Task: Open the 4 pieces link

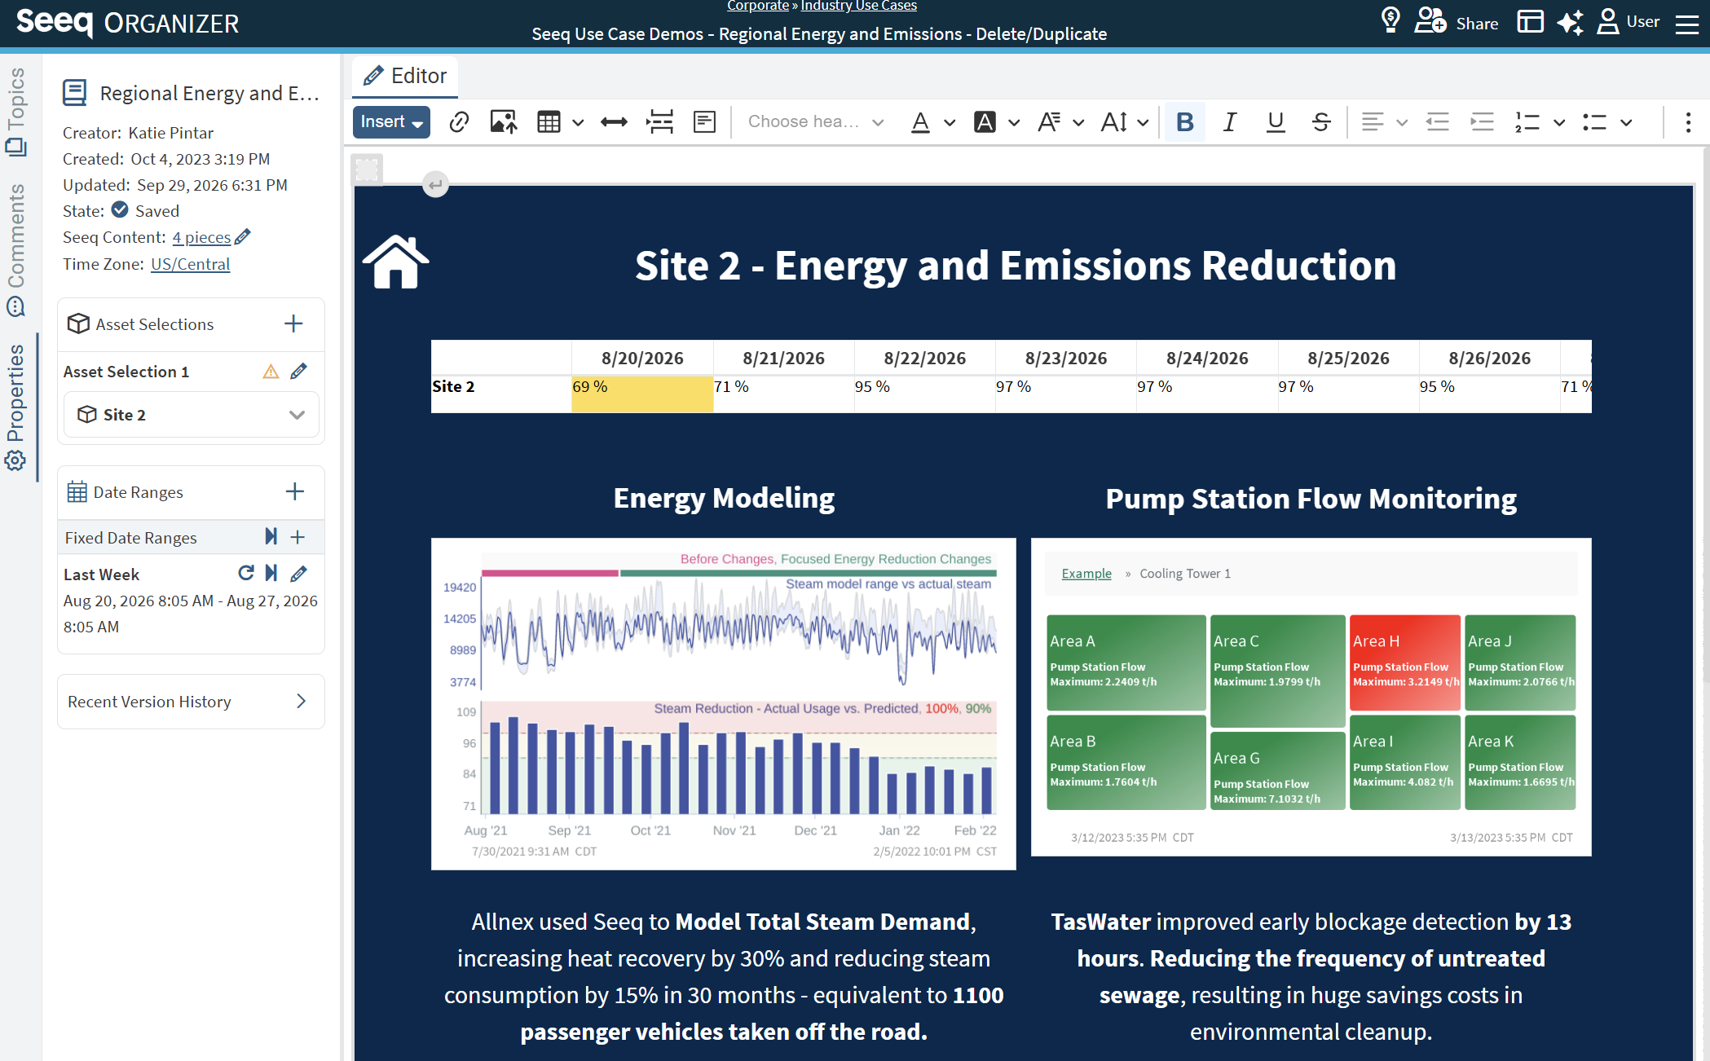Action: point(201,237)
